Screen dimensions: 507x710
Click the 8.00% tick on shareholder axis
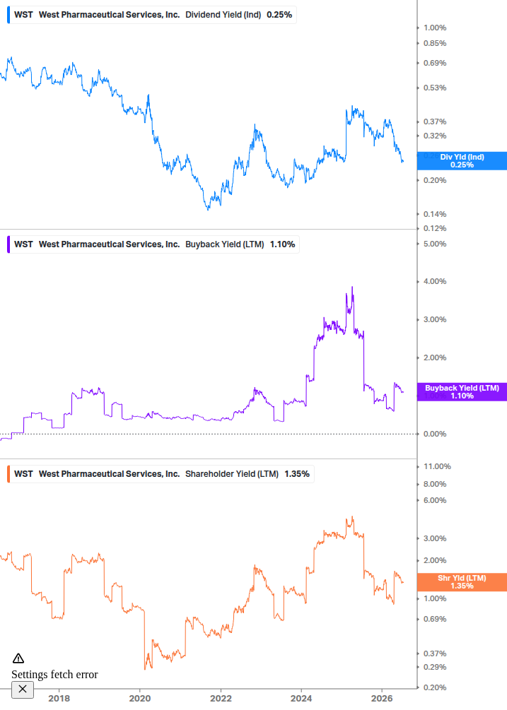tap(435, 485)
